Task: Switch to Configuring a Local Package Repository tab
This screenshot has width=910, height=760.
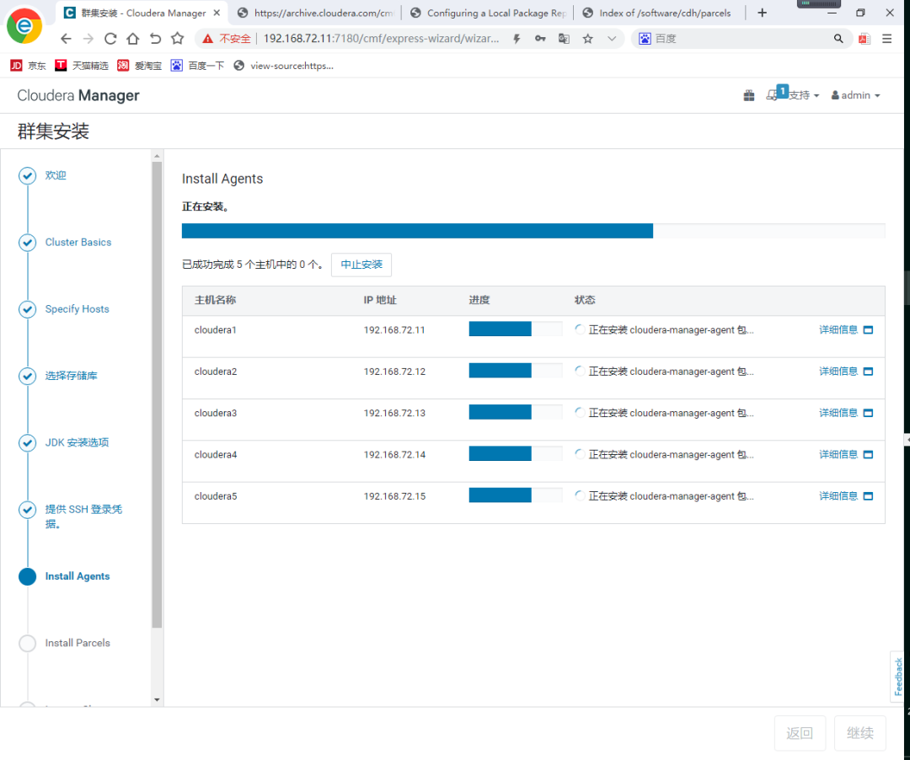Action: [488, 13]
